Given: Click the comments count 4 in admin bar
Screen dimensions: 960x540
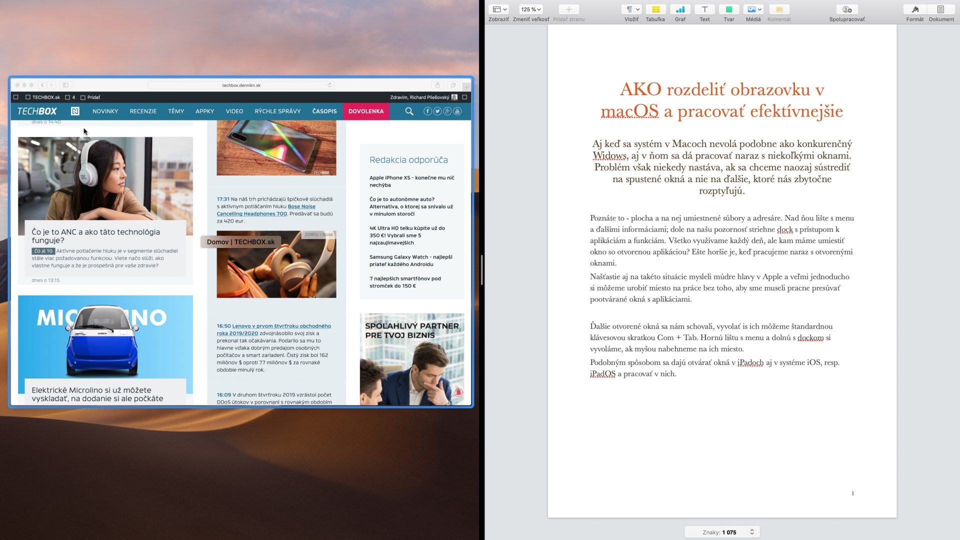Looking at the screenshot, I should pyautogui.click(x=70, y=97).
